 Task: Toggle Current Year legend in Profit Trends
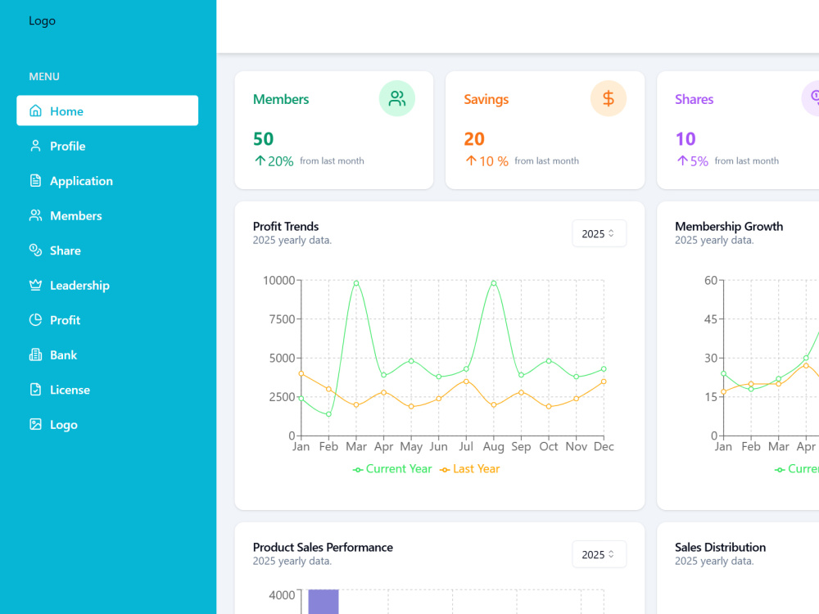tap(392, 469)
